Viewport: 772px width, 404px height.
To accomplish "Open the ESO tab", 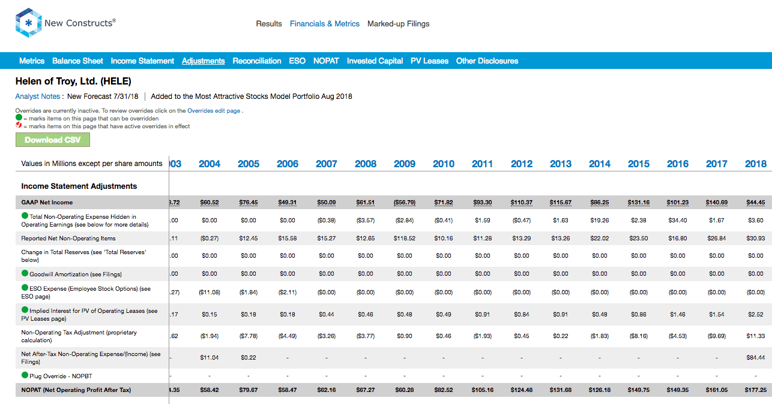I will [297, 61].
